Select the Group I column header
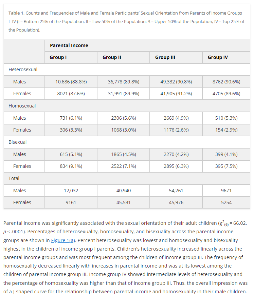 tap(58, 57)
